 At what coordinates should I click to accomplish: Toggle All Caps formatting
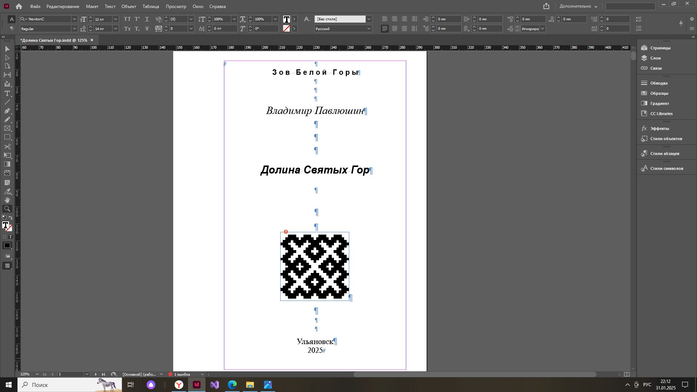127,19
